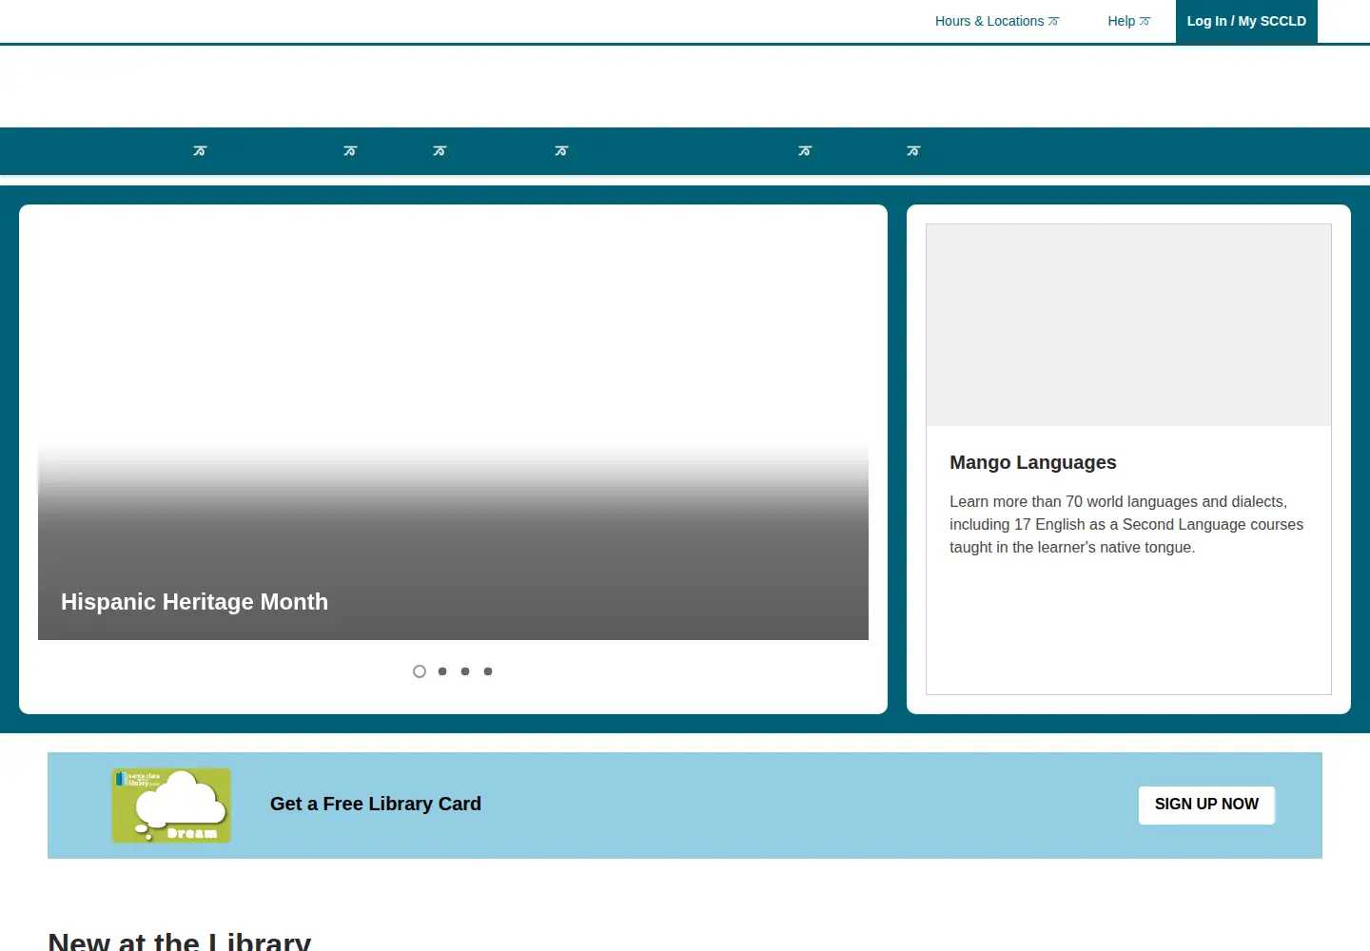Select the second carousel slide dot
Image resolution: width=1370 pixels, height=951 pixels.
tap(442, 671)
